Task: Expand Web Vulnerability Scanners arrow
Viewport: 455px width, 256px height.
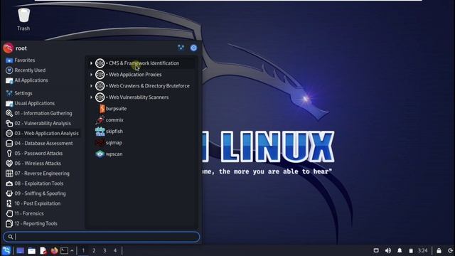Action: click(91, 97)
